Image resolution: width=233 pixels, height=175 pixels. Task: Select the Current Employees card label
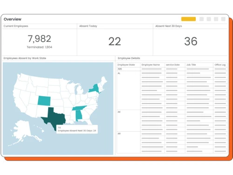[x=16, y=26]
